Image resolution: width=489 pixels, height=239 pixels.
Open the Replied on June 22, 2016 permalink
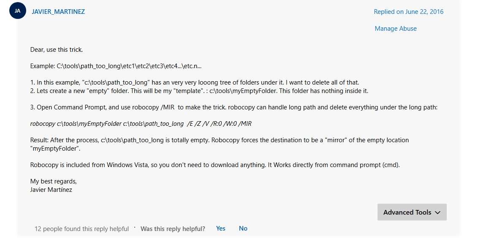click(408, 12)
